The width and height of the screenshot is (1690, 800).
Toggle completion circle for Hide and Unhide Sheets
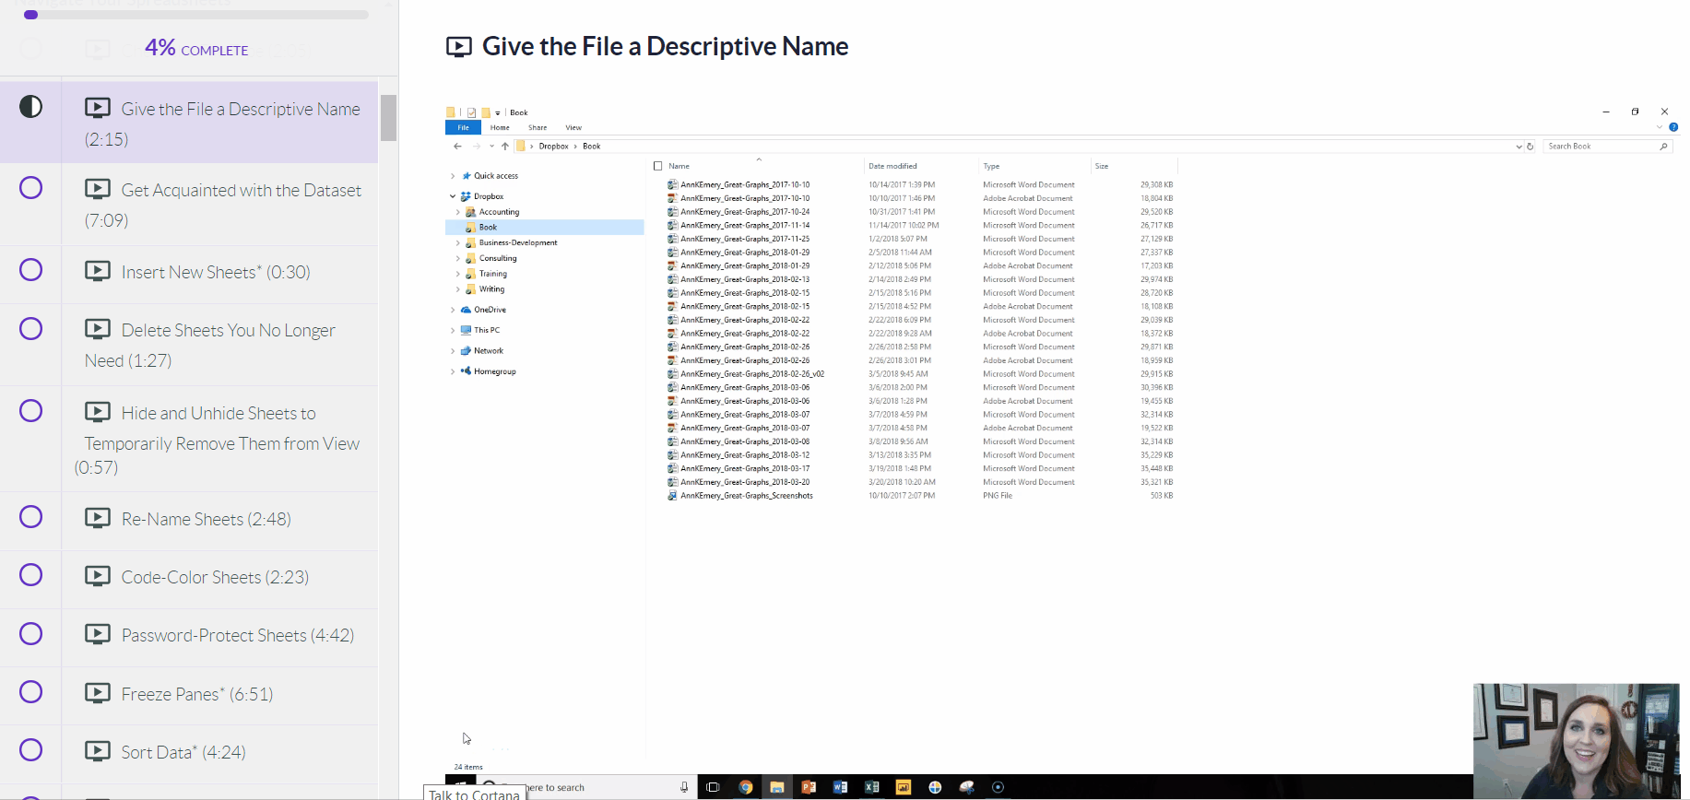(x=31, y=411)
